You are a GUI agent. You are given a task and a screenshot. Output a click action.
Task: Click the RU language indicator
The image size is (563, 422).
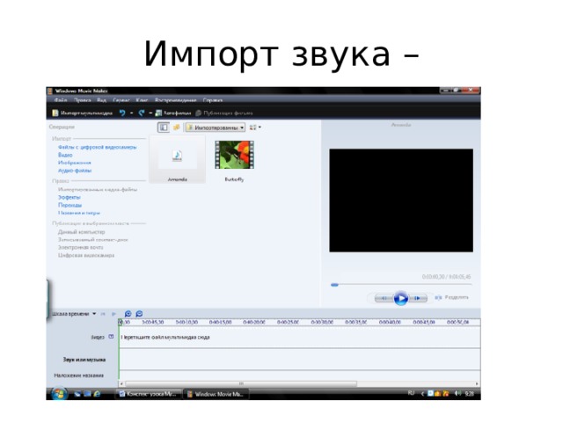coord(411,393)
